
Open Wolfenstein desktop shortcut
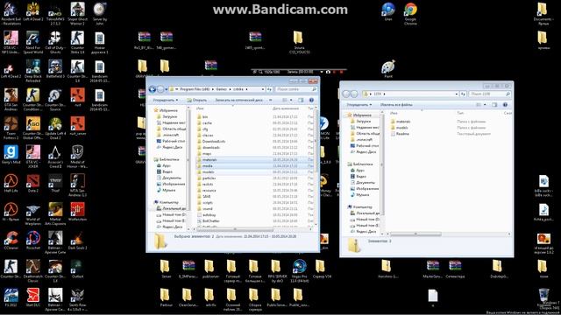tap(77, 212)
